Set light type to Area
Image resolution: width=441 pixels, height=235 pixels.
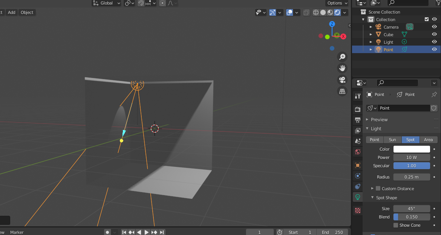[428, 140]
